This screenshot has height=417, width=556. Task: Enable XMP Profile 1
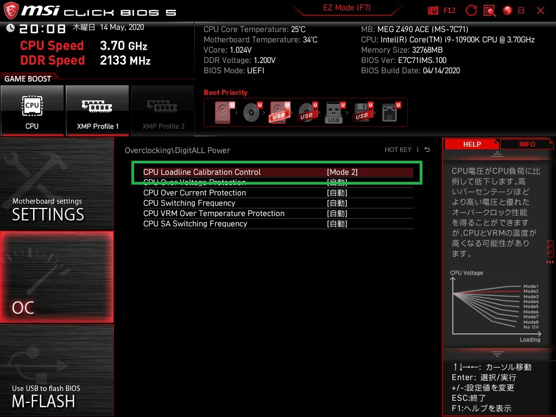click(98, 110)
